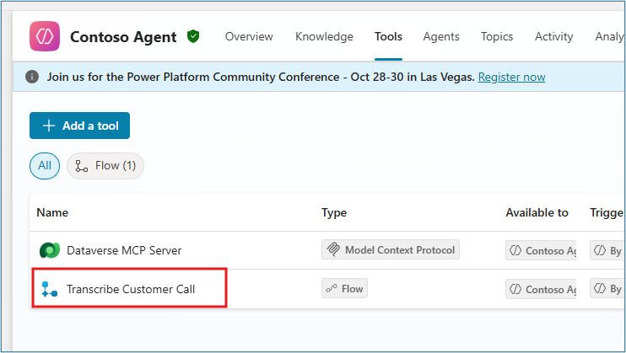Click Contoso Agent badge in Dataverse row
The width and height of the screenshot is (626, 353).
click(541, 250)
